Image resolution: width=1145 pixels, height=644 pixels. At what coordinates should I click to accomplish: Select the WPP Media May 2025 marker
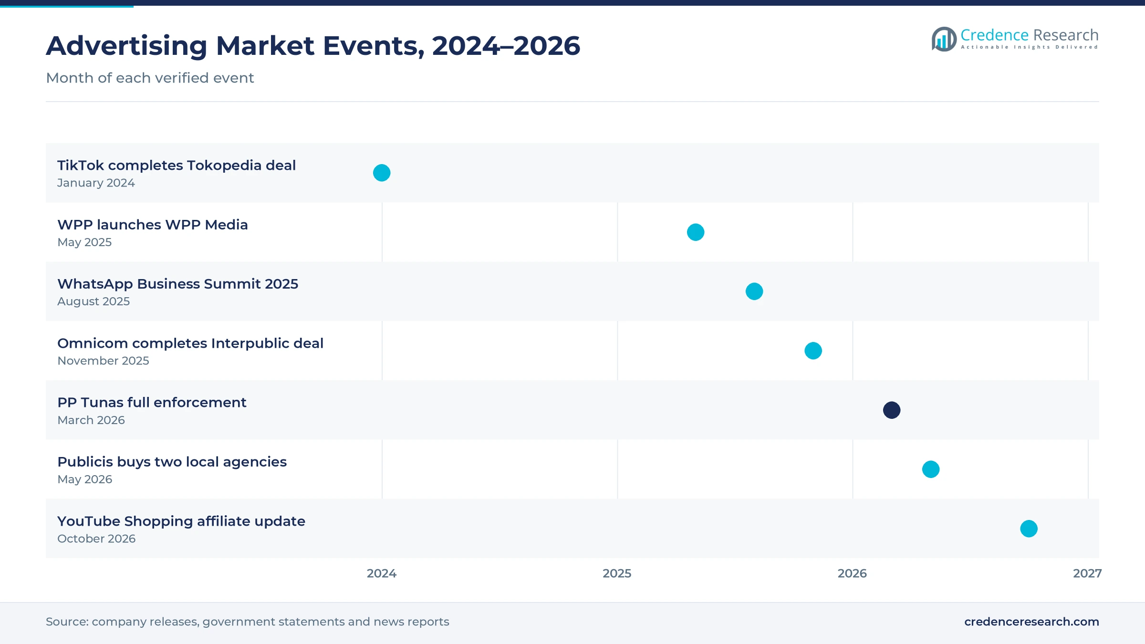coord(696,232)
